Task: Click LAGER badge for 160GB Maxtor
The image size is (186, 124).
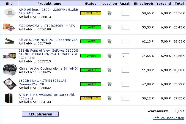Action: (91, 84)
